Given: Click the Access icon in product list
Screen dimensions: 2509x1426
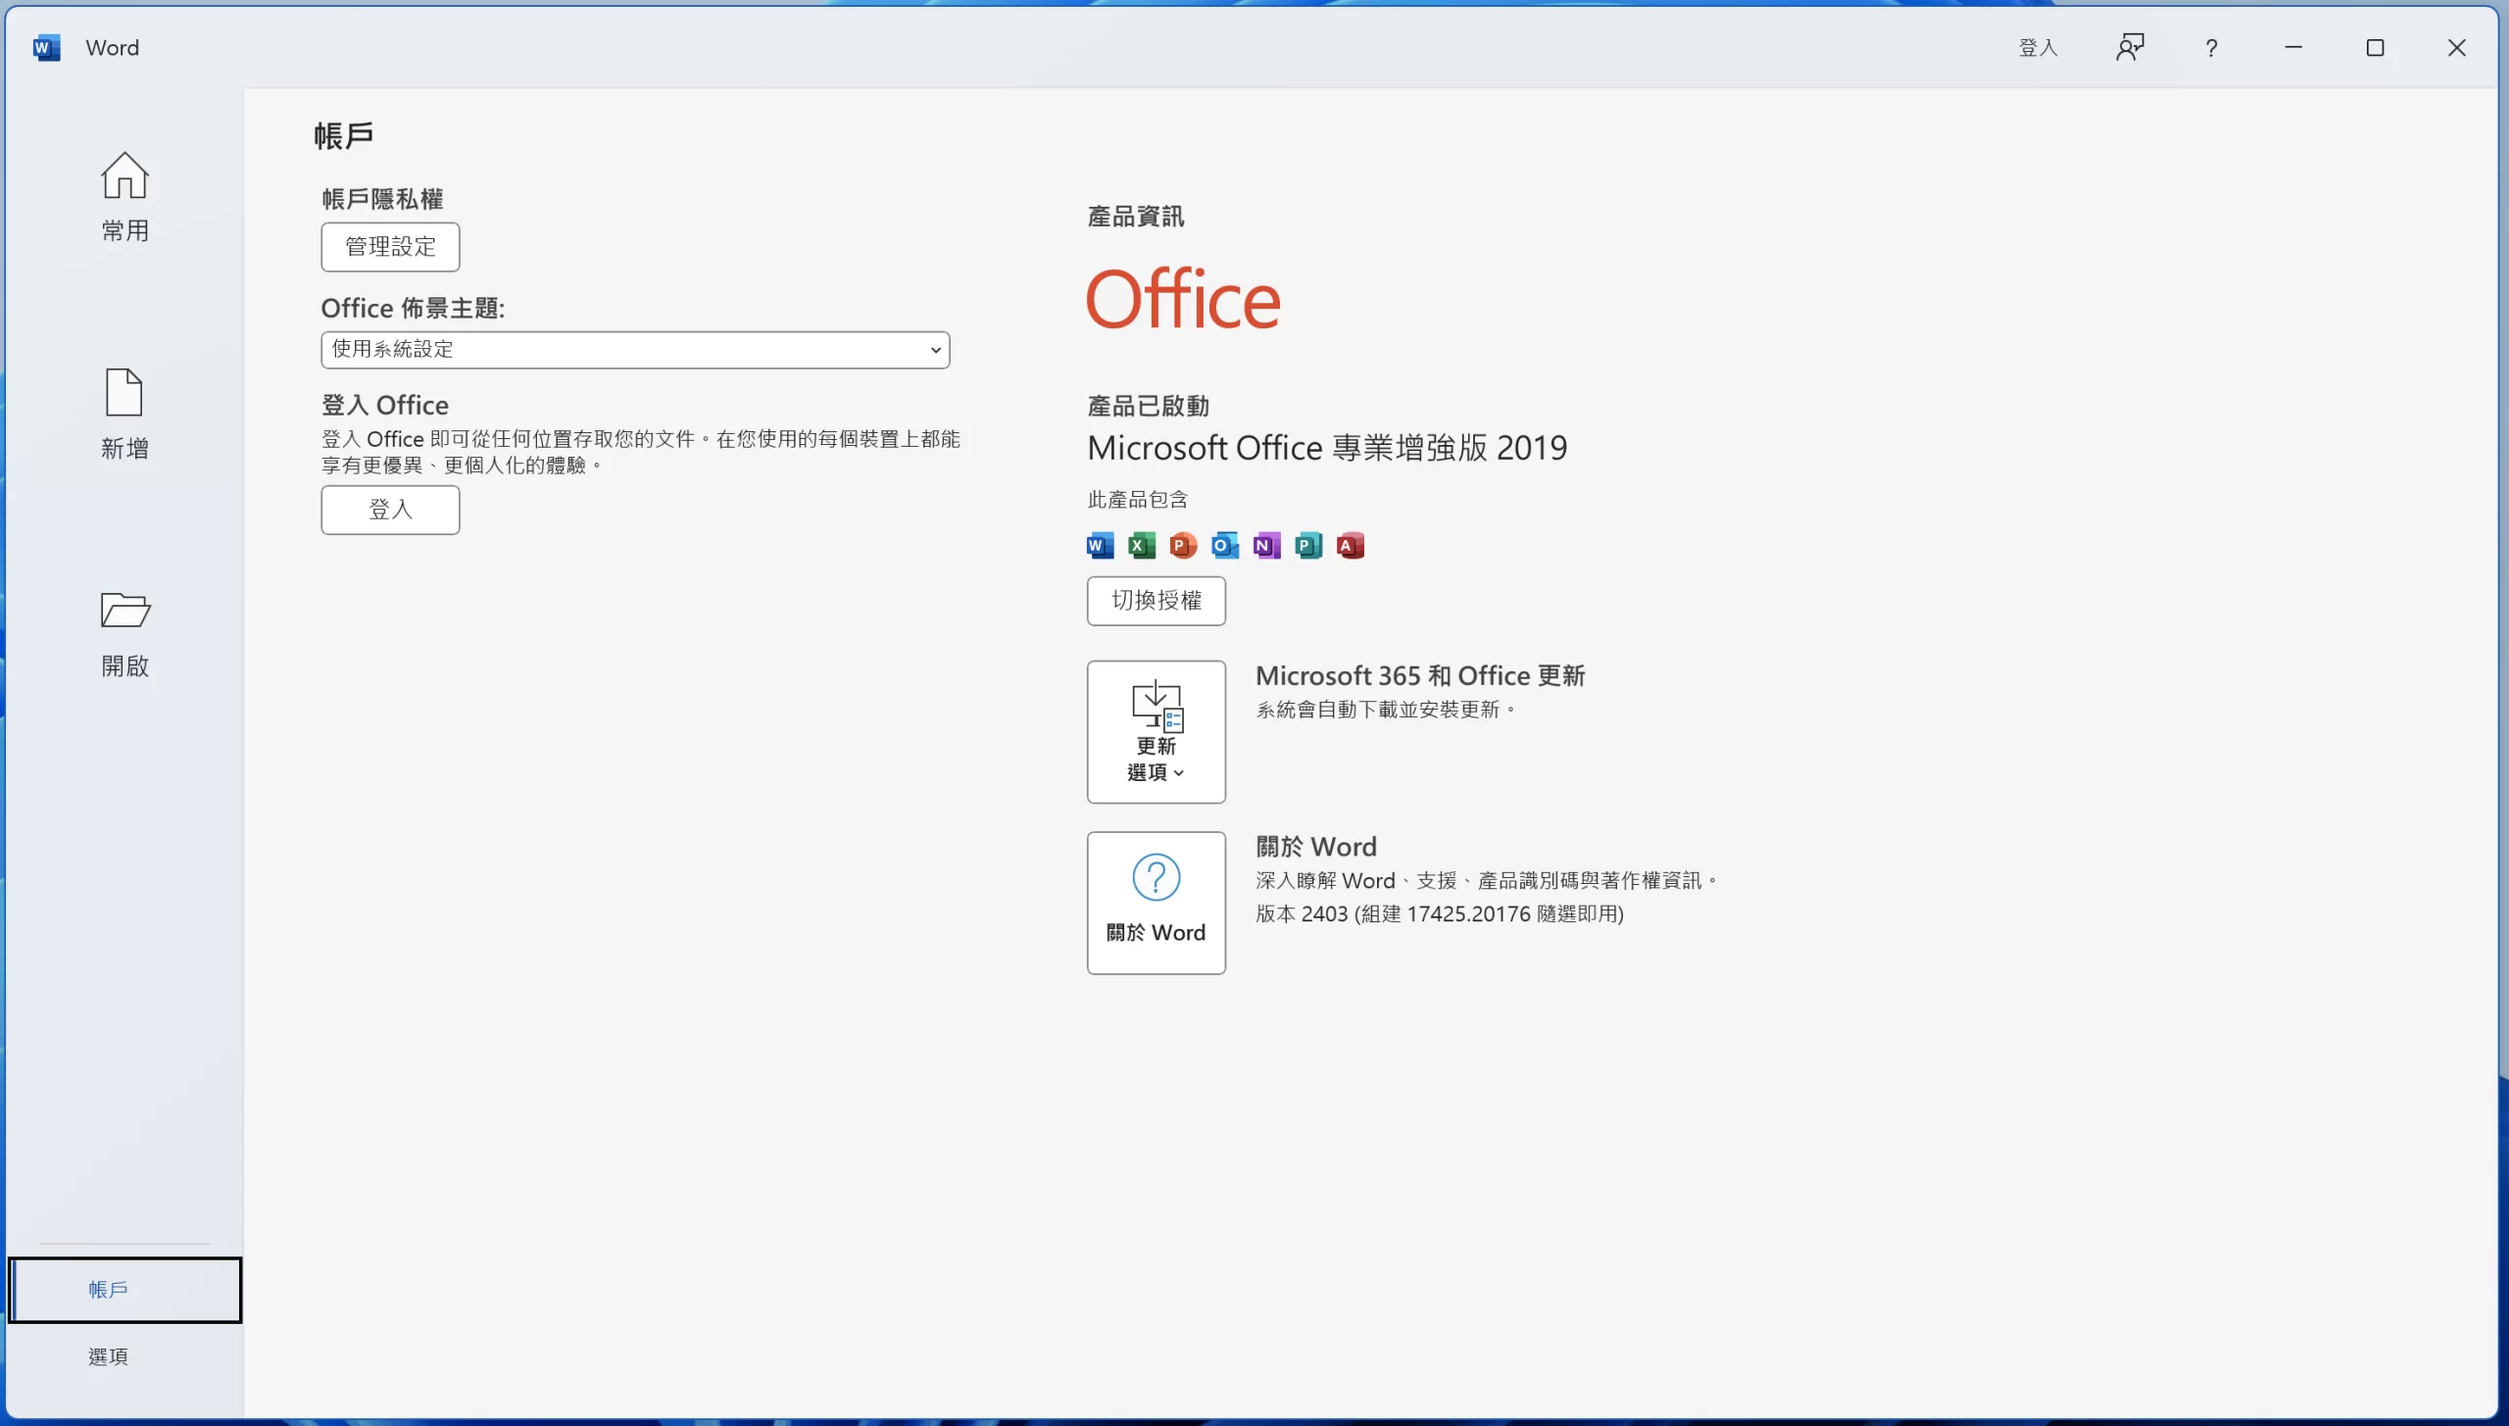Looking at the screenshot, I should [1350, 546].
